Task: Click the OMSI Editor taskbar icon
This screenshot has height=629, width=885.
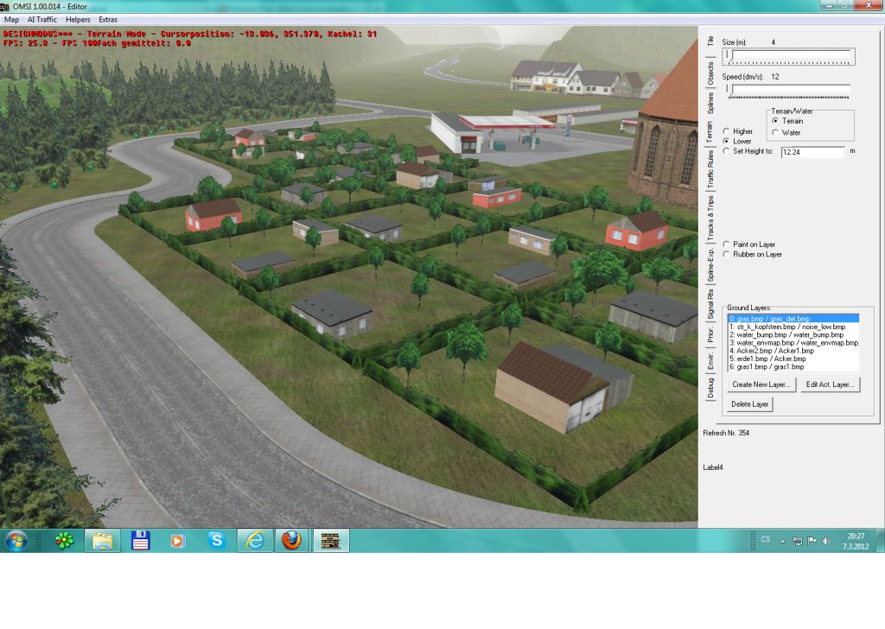Action: pyautogui.click(x=330, y=541)
